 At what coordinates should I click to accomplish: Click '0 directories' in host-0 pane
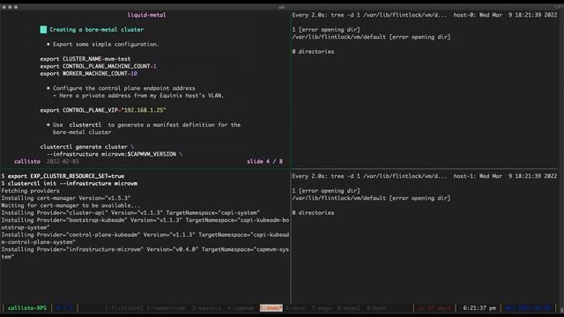[x=313, y=51]
